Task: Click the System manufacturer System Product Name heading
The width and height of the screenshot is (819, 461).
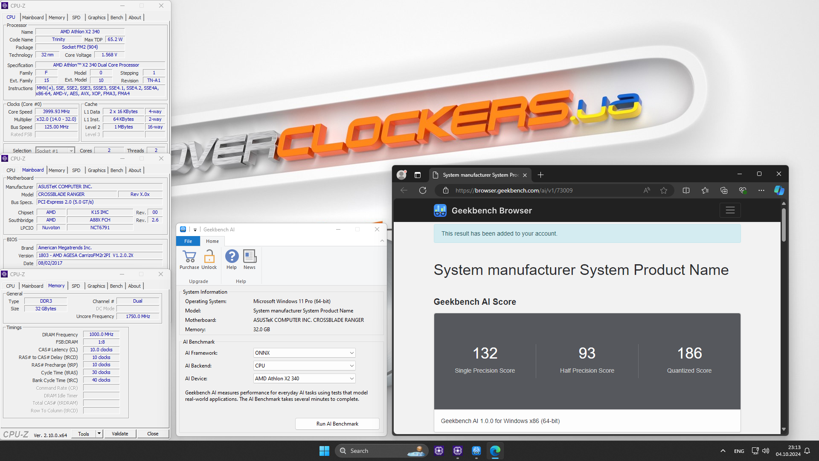Action: coord(581,270)
